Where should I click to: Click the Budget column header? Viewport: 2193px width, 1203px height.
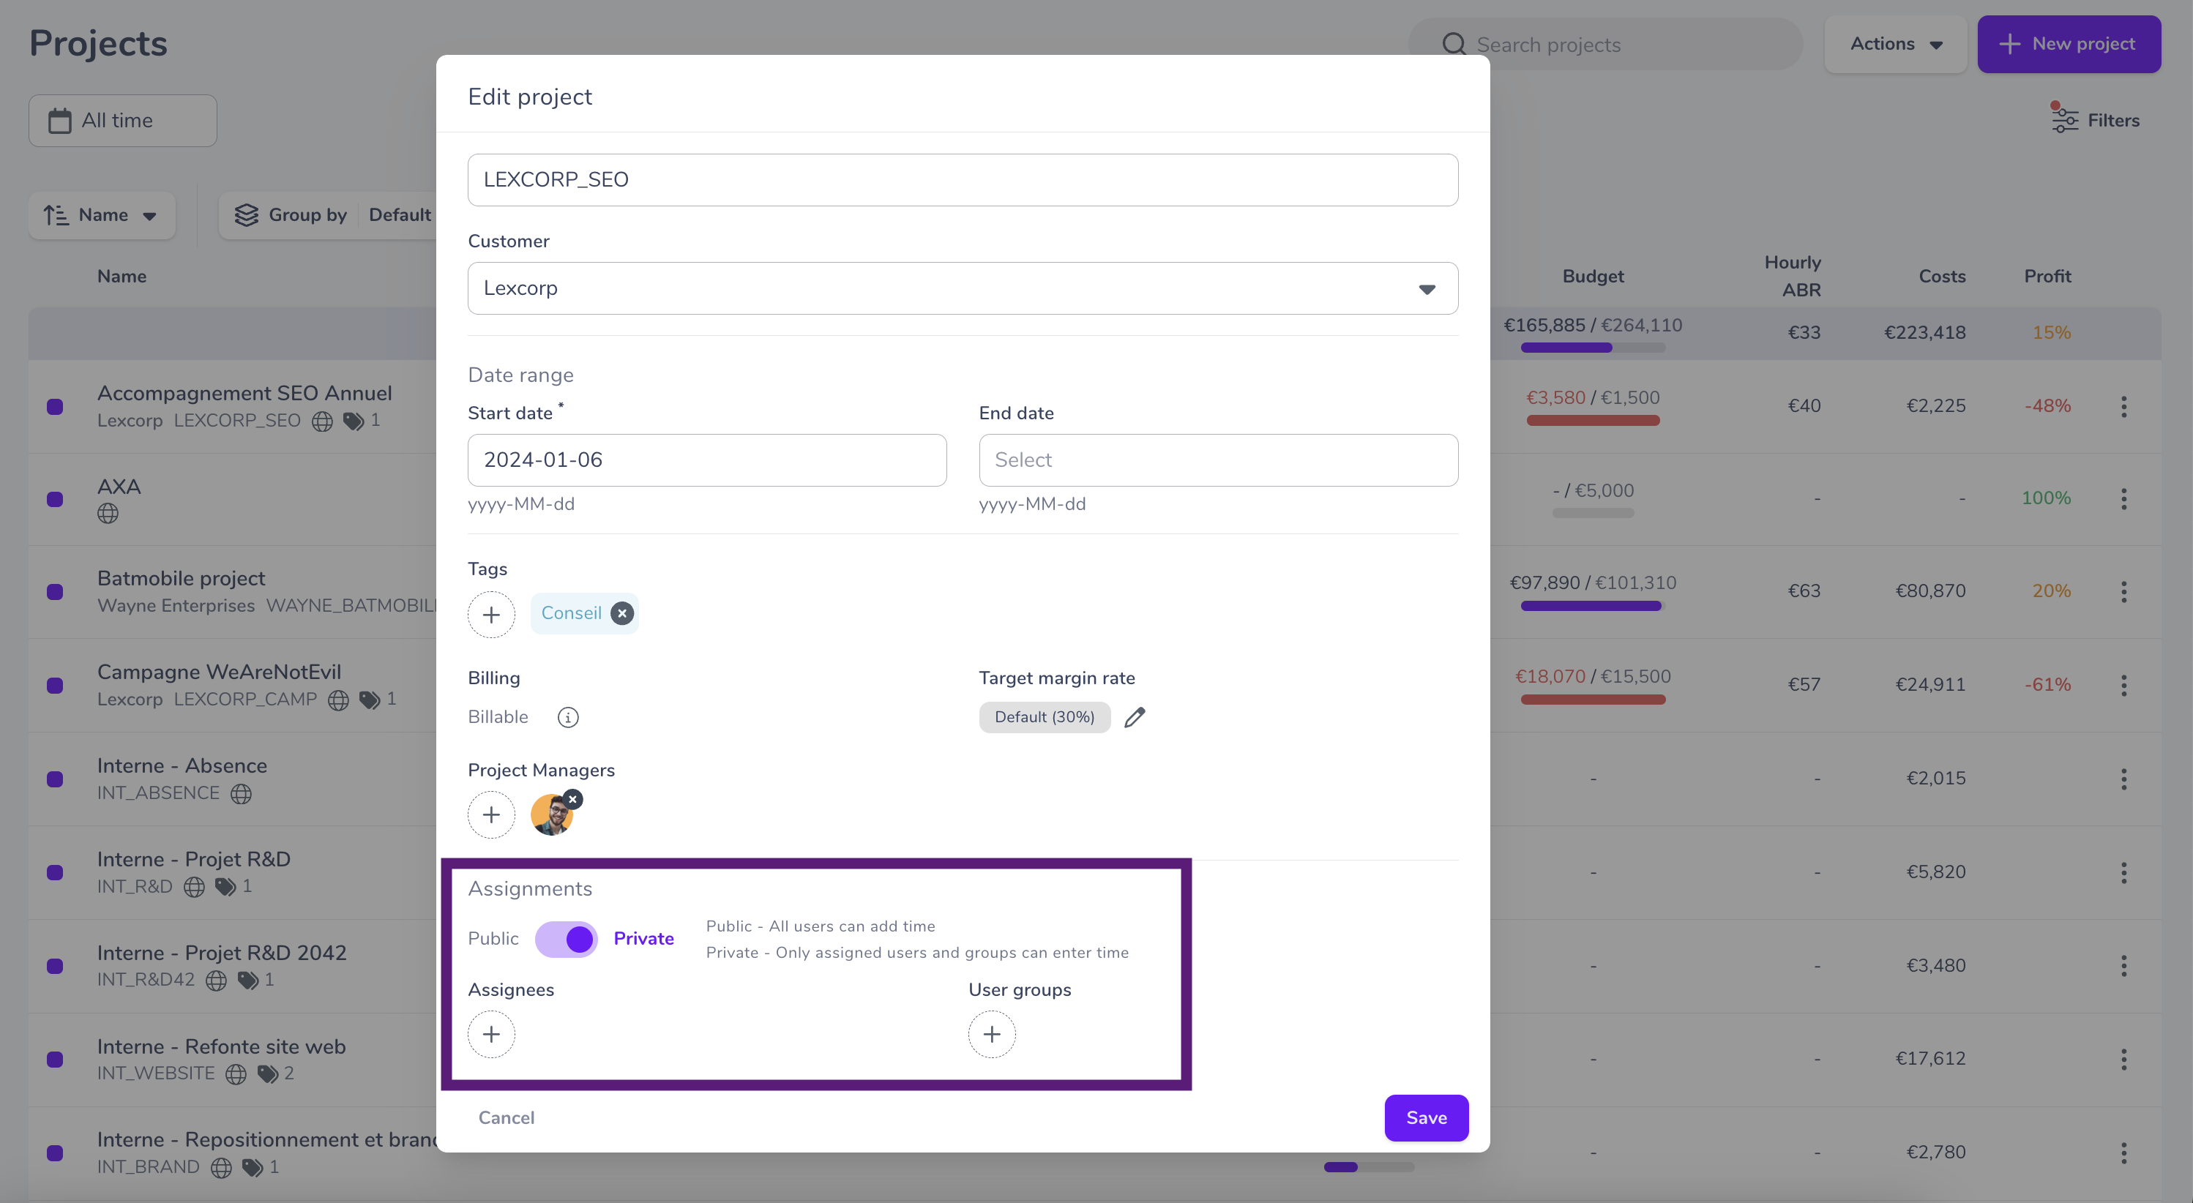[x=1593, y=277]
